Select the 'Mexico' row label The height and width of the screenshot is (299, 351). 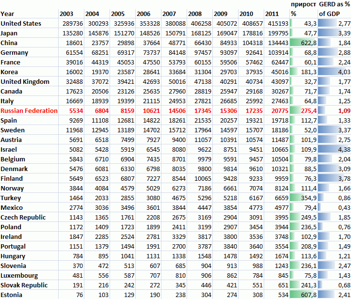pyautogui.click(x=12, y=208)
